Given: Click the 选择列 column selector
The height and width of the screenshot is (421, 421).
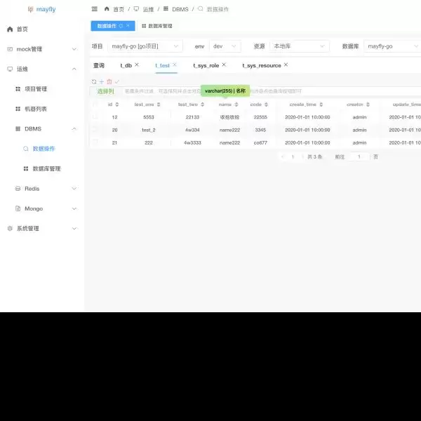Looking at the screenshot, I should (x=105, y=91).
